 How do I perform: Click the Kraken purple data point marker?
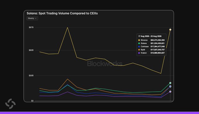[x=170, y=92]
